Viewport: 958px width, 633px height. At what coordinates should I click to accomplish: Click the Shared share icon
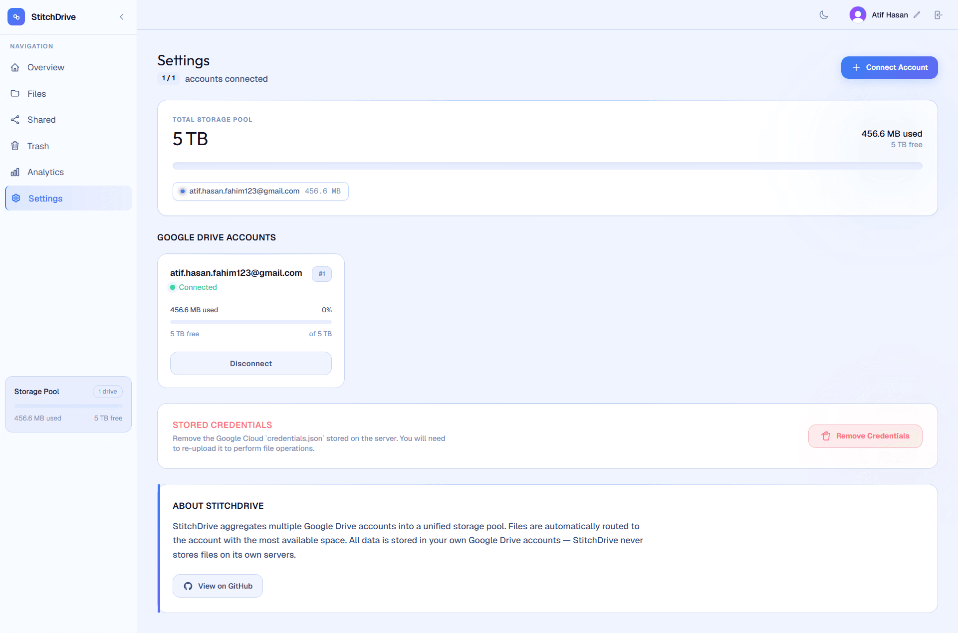15,120
